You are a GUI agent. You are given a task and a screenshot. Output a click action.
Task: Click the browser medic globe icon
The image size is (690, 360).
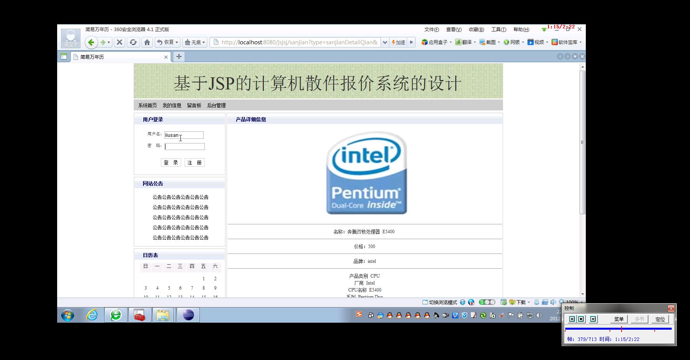pyautogui.click(x=471, y=302)
